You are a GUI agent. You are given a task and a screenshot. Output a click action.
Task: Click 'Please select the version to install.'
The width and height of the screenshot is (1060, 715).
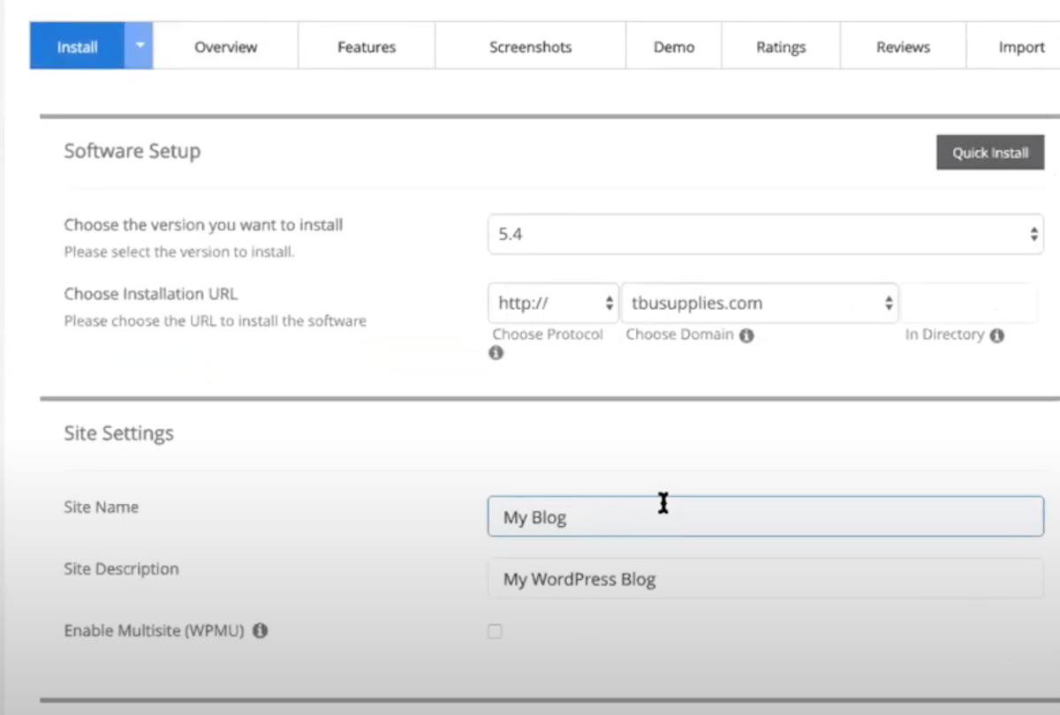click(179, 252)
